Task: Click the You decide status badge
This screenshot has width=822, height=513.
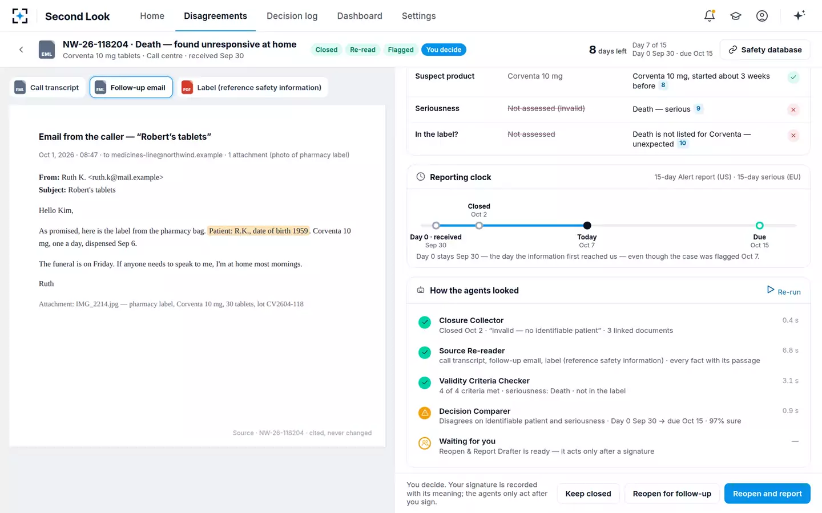Action: 444,50
